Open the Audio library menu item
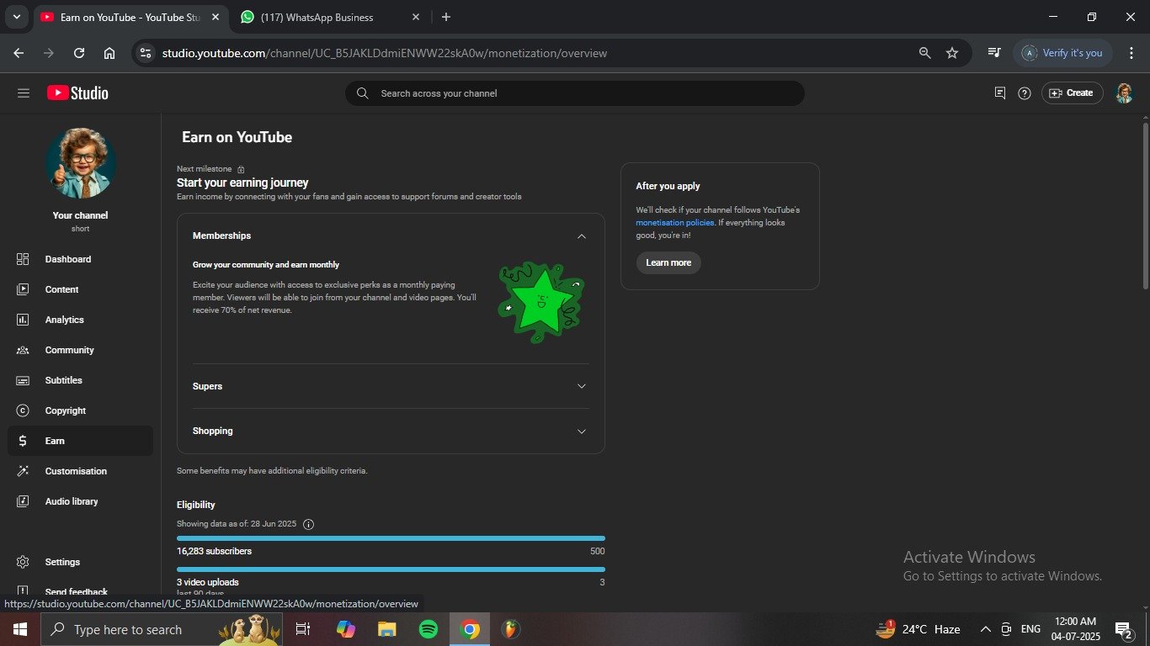The image size is (1150, 646). coord(80,501)
